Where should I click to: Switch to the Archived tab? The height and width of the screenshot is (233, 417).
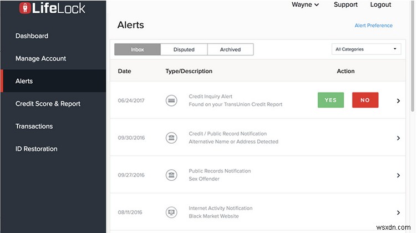click(x=230, y=49)
